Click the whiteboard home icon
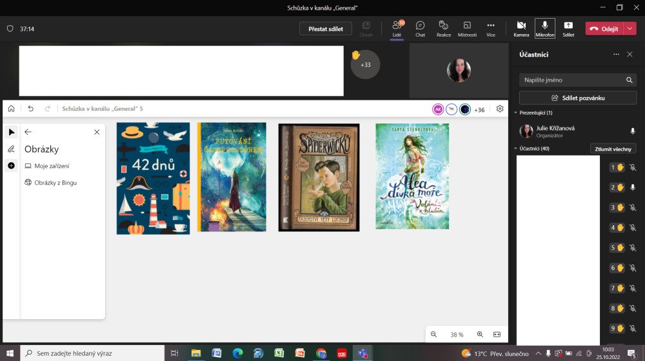 click(x=11, y=109)
